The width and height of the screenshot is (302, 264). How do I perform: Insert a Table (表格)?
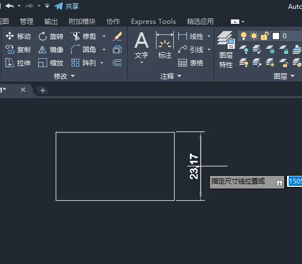(191, 63)
